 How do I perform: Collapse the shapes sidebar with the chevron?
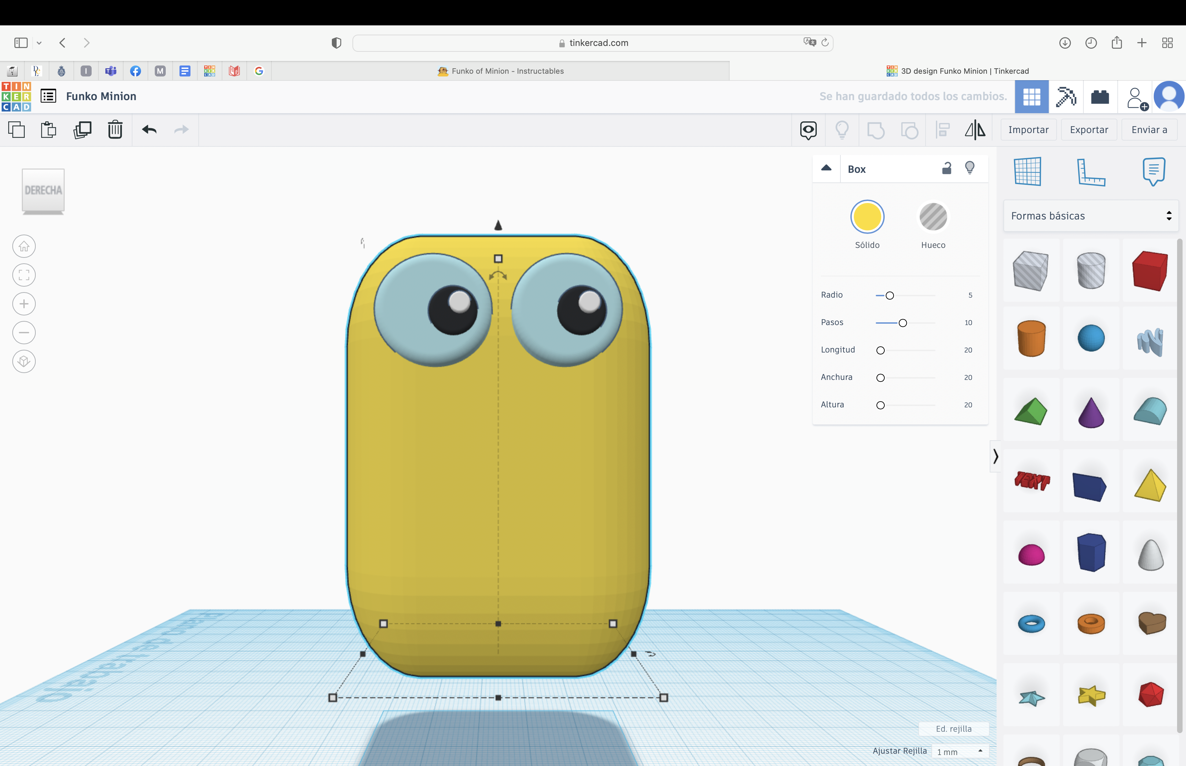pos(996,456)
